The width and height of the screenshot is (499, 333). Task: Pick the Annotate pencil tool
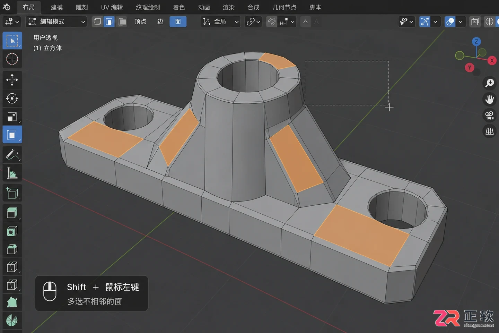12,155
